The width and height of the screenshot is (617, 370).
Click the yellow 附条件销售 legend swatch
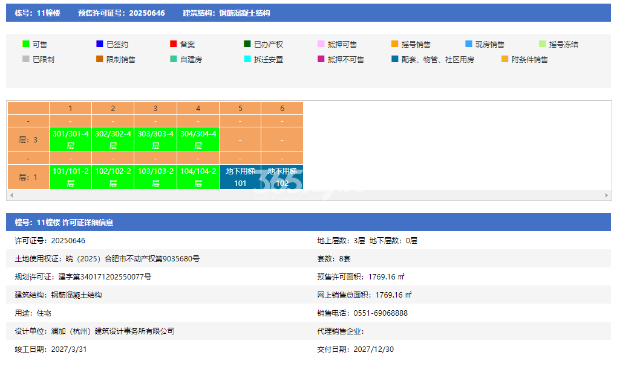pos(505,59)
